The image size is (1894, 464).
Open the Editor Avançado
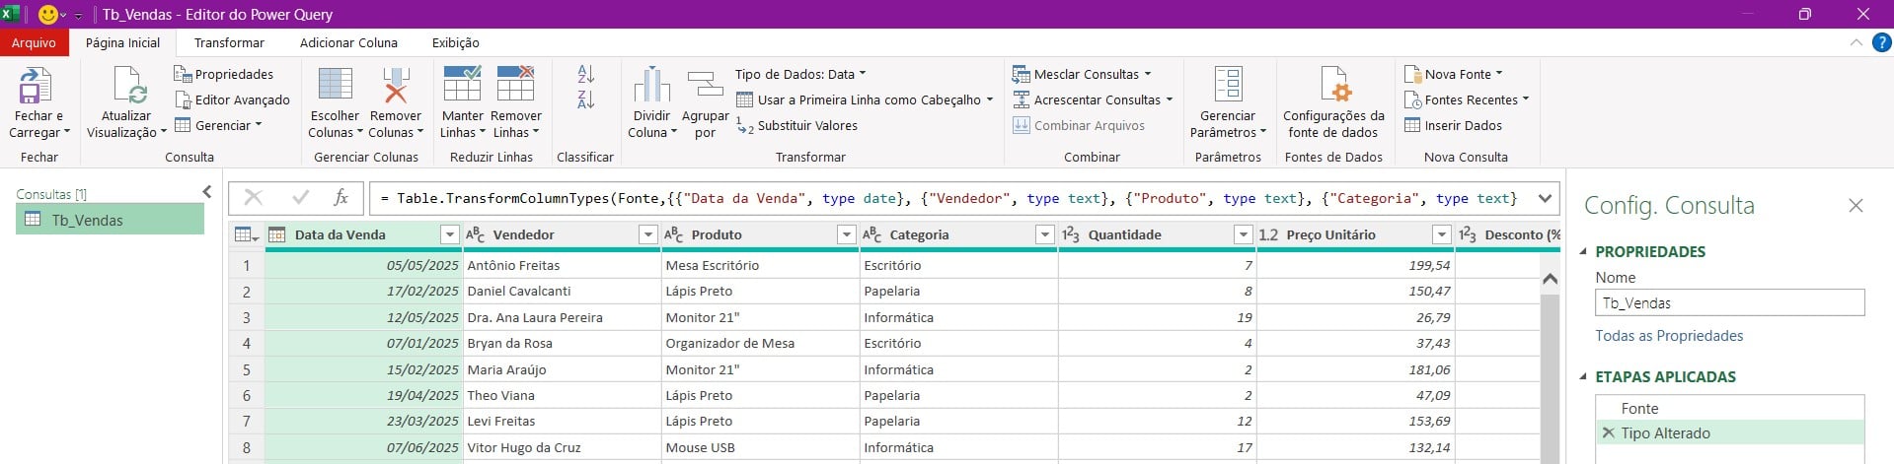coord(232,99)
